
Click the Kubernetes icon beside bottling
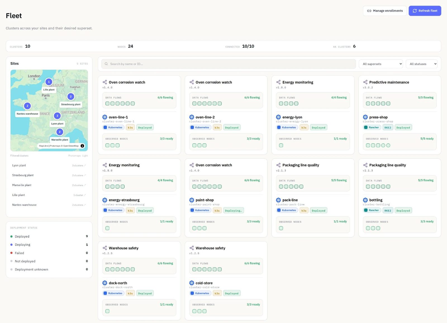tap(365, 200)
